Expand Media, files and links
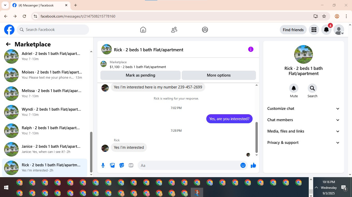Image resolution: width=352 pixels, height=197 pixels. (303, 131)
